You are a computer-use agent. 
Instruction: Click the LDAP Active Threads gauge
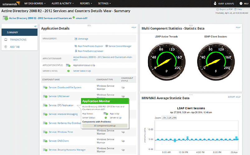(x=166, y=61)
